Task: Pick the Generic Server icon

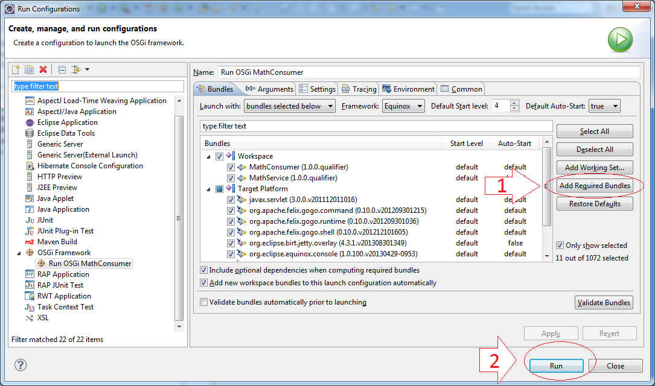Action: pos(30,144)
